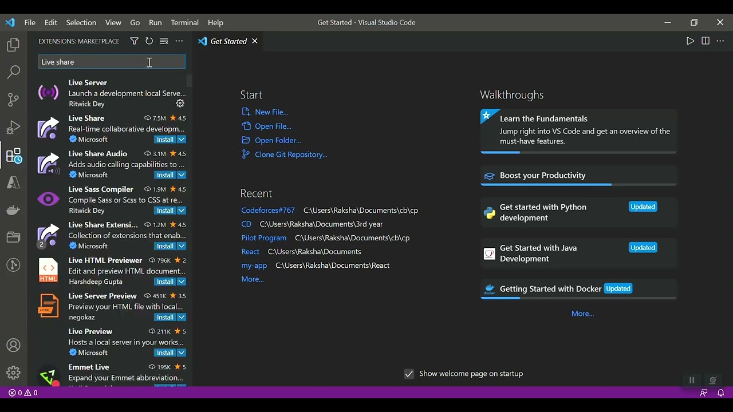Open the Edit menu
Viewport: 733px width, 412px height.
(51, 22)
